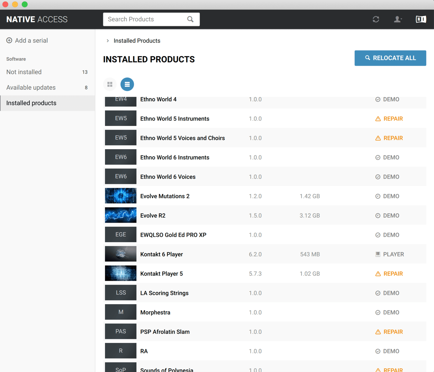The height and width of the screenshot is (372, 434).
Task: Repair Ethno World 5 Voices and Choirs
Action: pos(389,138)
